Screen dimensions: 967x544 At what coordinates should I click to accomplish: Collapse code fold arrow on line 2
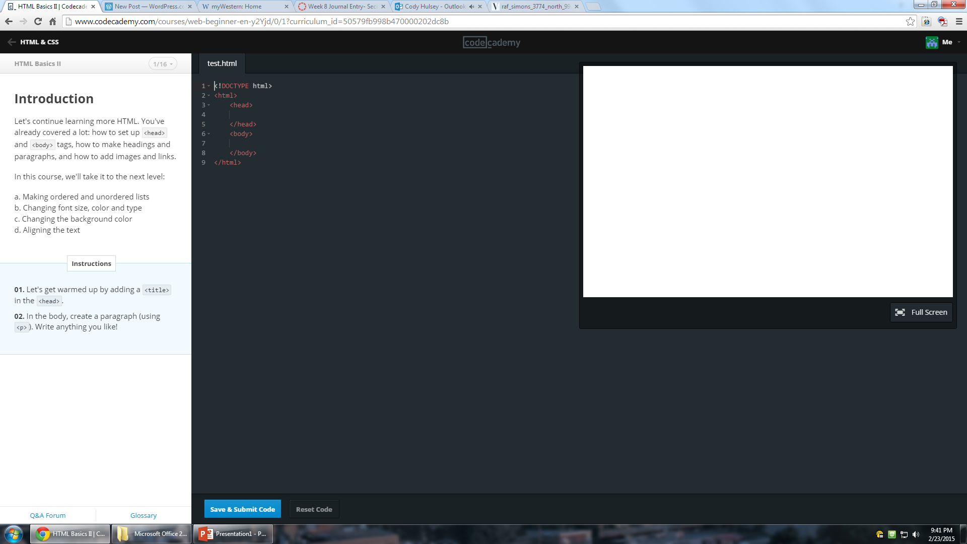click(209, 96)
